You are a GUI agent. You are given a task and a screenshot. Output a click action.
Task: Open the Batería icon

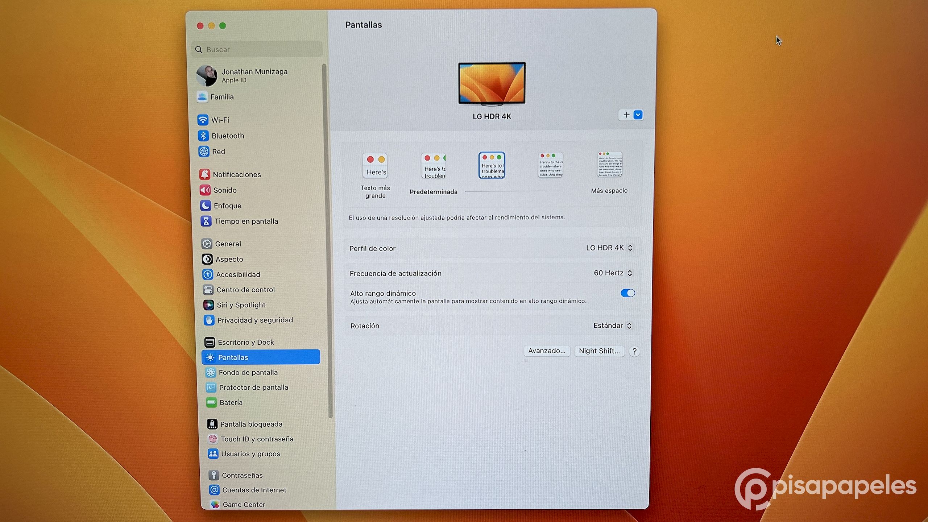211,402
